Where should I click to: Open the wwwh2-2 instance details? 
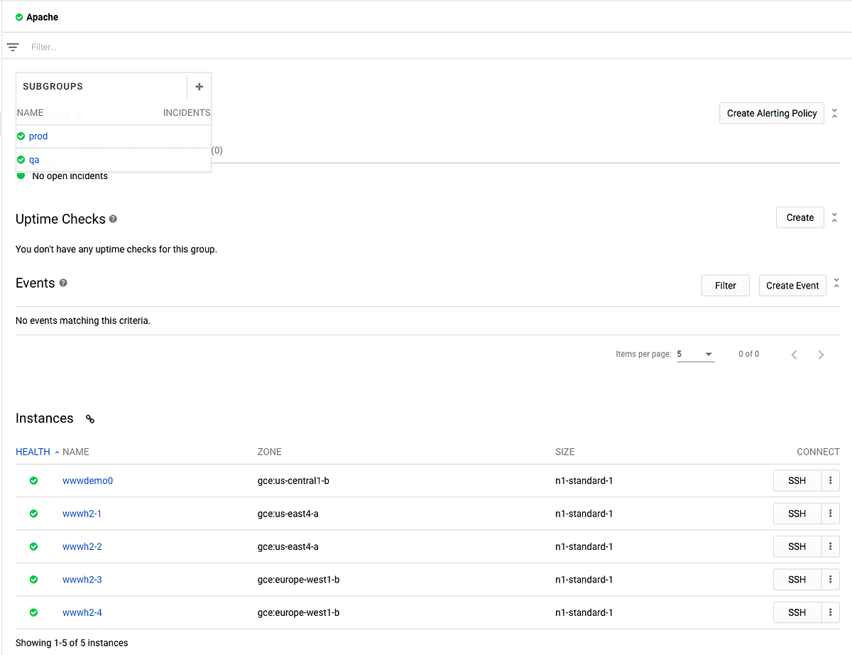(x=82, y=546)
